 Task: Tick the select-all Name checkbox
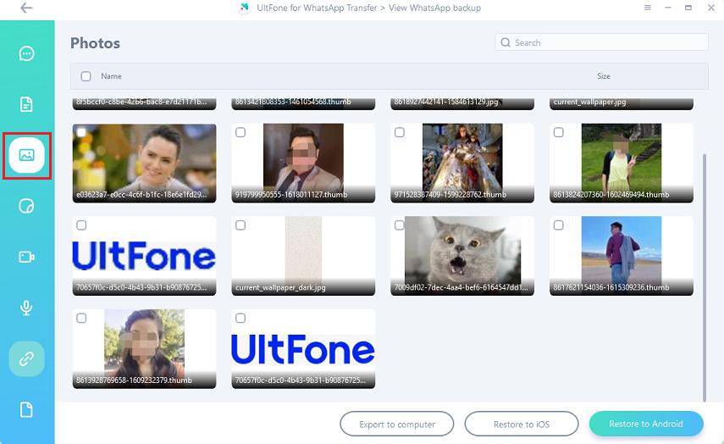point(86,76)
